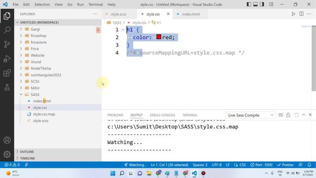Open index.html in Explorer
This screenshot has height=178, width=316.
[x=42, y=101]
